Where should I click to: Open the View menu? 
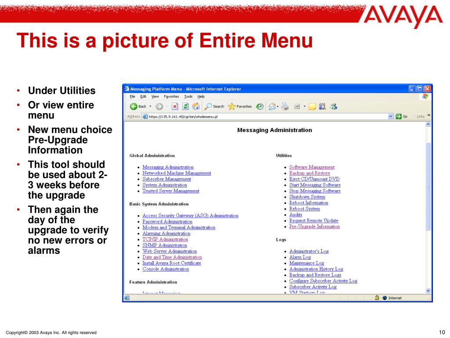[155, 96]
